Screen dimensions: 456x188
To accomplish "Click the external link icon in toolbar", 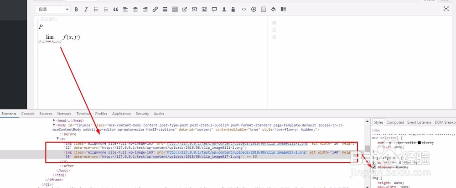I will pyautogui.click(x=185, y=9).
